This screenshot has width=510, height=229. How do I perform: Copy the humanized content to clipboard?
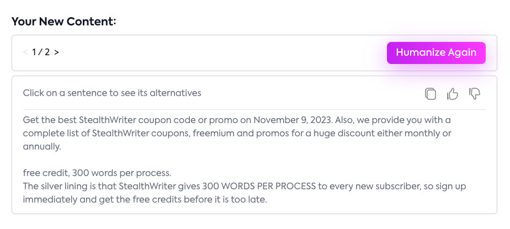pos(431,94)
